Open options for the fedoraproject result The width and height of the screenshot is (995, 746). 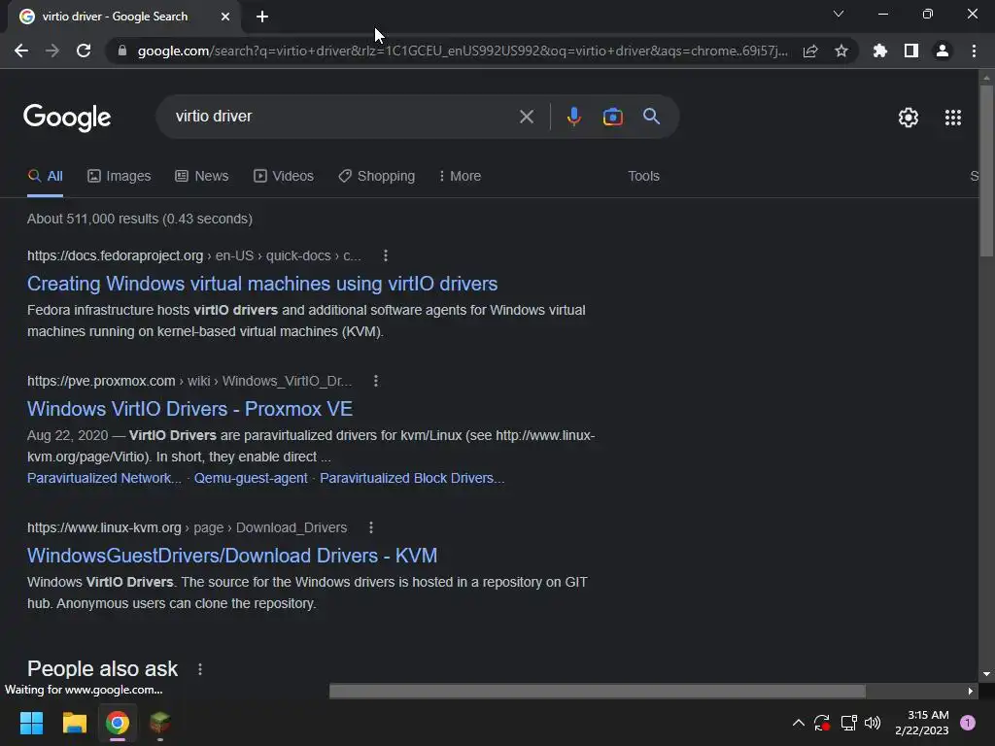pos(385,255)
